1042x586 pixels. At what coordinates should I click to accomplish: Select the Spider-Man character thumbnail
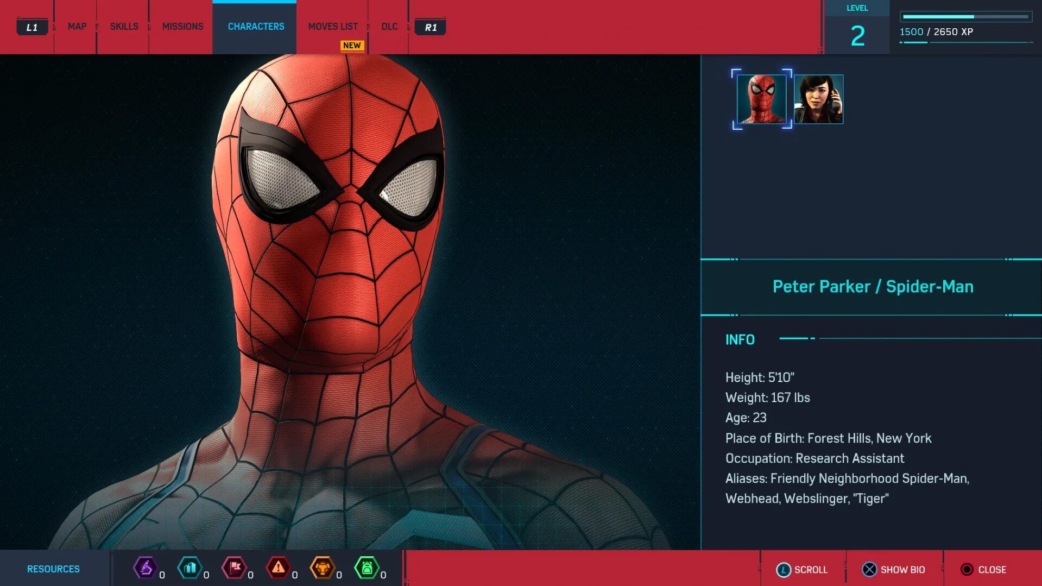[761, 99]
